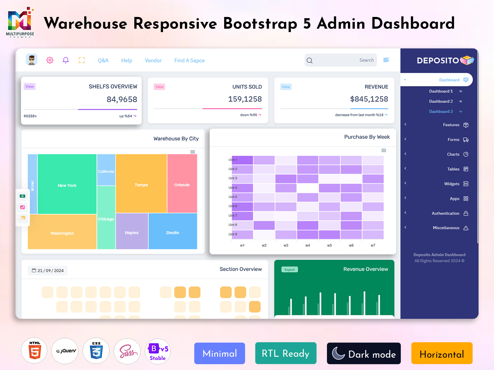494x370 pixels.
Task: Click View on Units Sold card
Action: click(159, 87)
